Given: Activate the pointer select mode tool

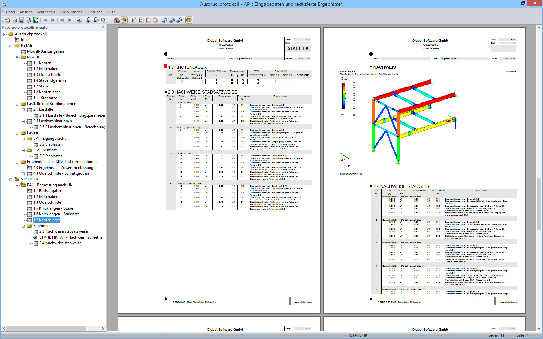Looking at the screenshot, I should [124, 20].
